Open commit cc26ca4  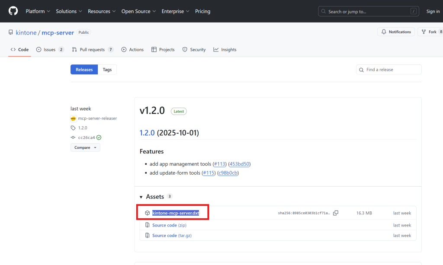pyautogui.click(x=87, y=137)
